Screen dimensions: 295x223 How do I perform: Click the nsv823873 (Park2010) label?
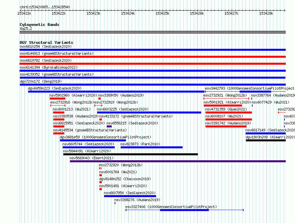(140, 144)
